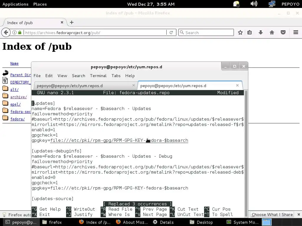Open the software update notification icon
The image size is (302, 226).
236,4
